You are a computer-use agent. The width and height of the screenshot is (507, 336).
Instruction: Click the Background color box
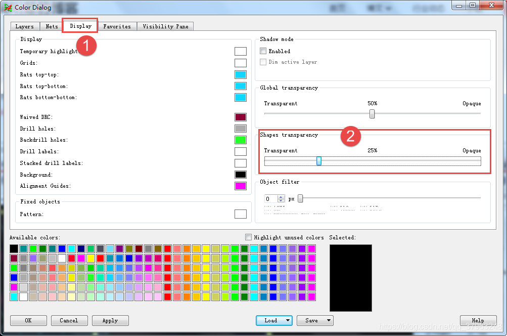tap(240, 175)
